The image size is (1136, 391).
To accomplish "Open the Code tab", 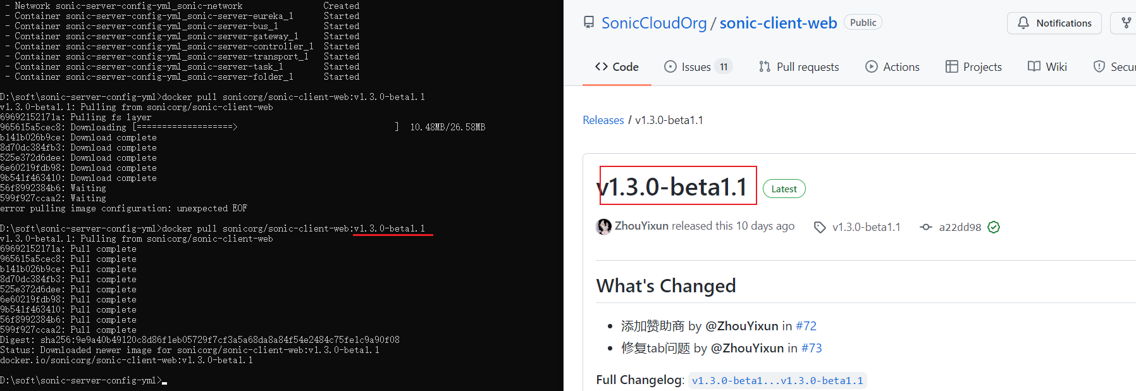I will (x=617, y=66).
